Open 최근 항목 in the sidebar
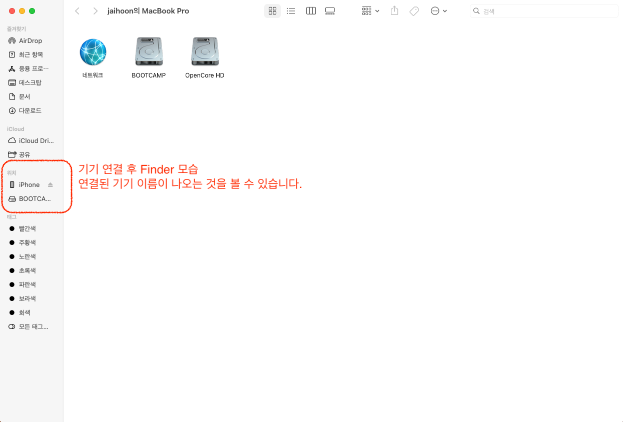Image resolution: width=623 pixels, height=422 pixels. [32, 54]
